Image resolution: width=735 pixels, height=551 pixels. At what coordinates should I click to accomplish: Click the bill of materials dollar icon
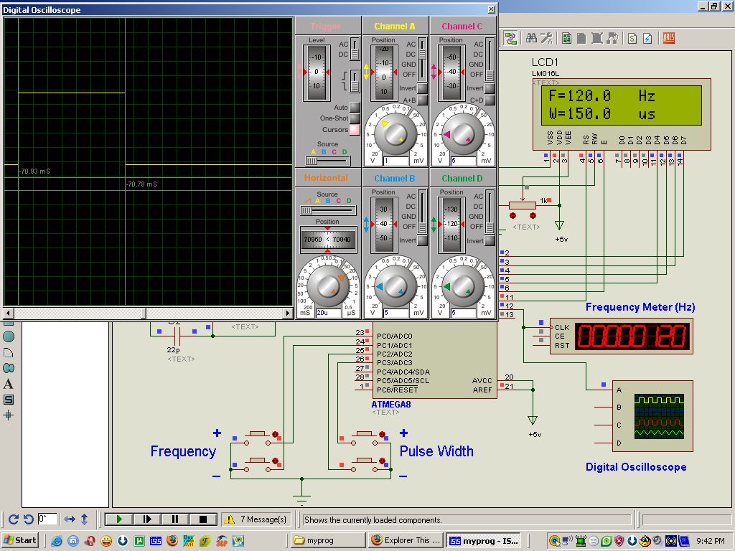[x=632, y=38]
